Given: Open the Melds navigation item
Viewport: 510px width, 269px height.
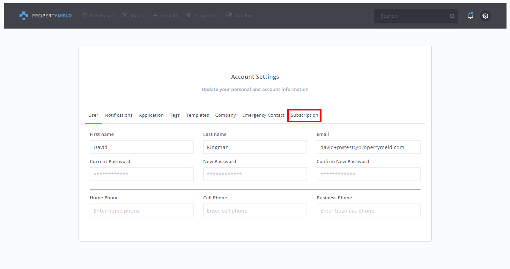Looking at the screenshot, I should click(x=133, y=16).
